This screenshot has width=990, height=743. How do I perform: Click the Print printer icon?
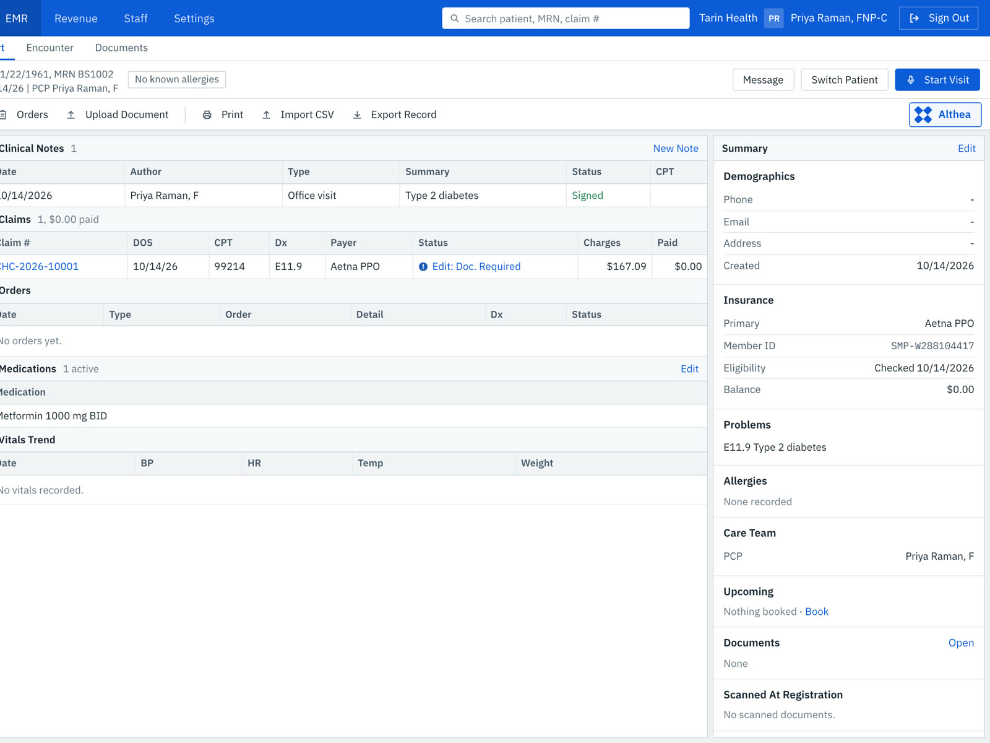207,115
